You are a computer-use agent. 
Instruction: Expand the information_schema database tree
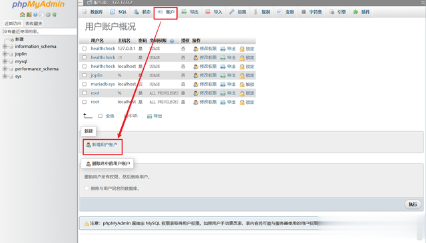point(5,47)
